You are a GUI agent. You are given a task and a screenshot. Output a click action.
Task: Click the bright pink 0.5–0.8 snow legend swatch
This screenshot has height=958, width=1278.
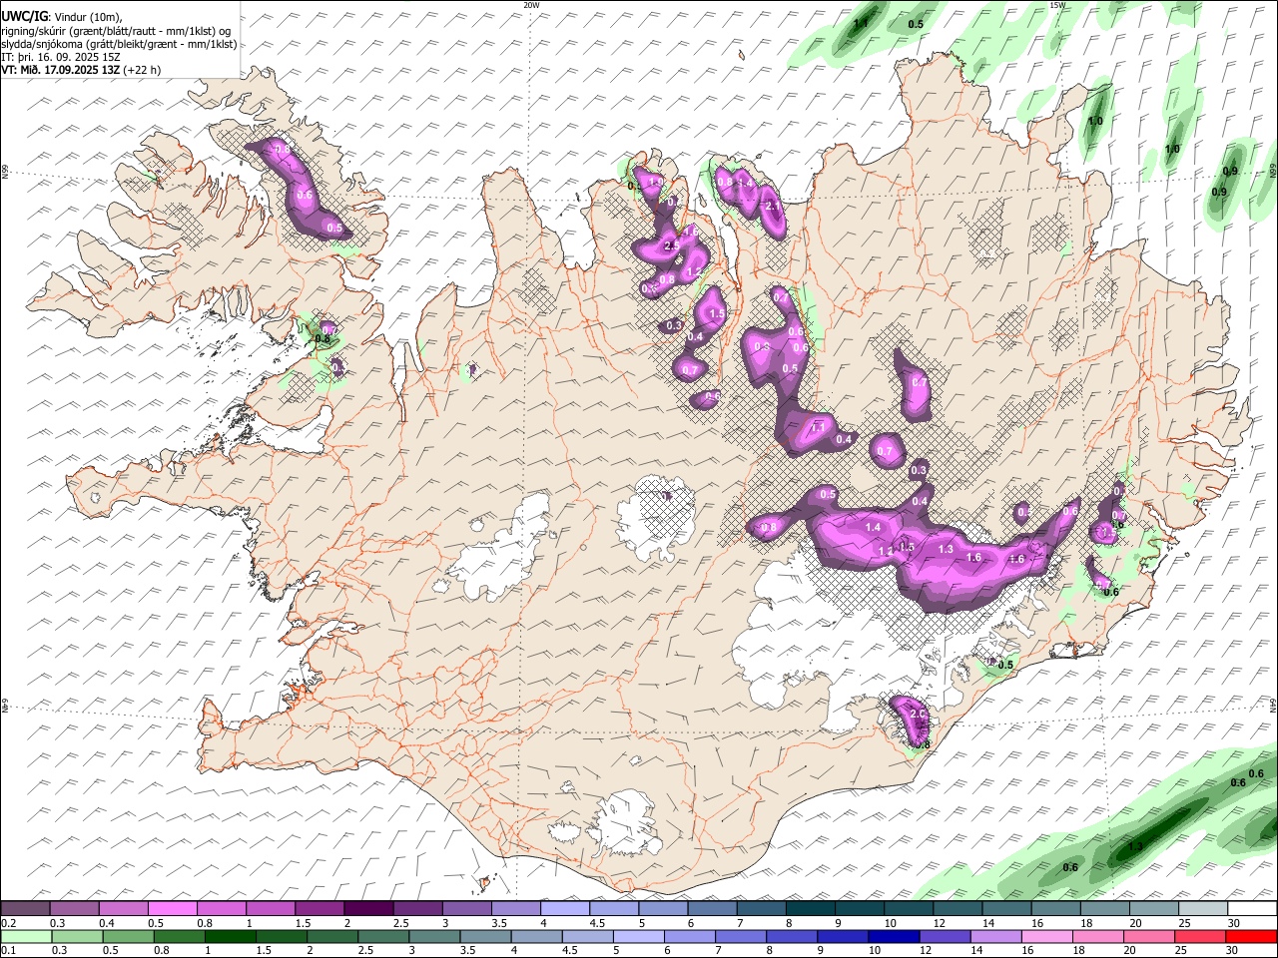pyautogui.click(x=173, y=909)
